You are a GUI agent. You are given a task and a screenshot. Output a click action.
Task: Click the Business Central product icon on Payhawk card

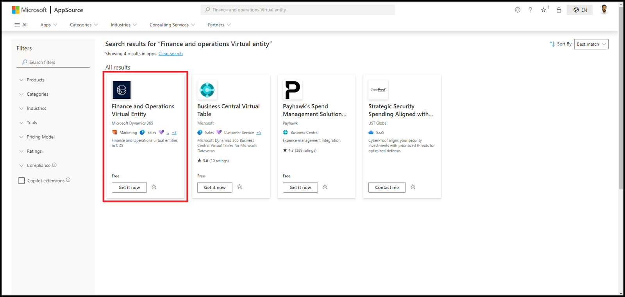tap(286, 132)
